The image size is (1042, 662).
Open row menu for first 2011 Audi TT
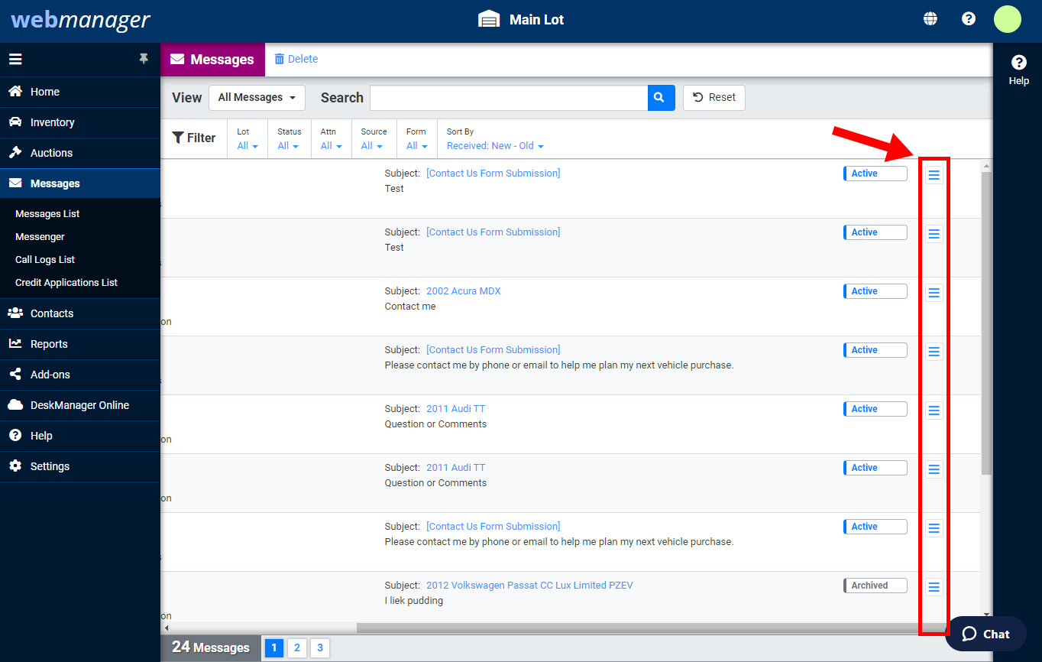click(934, 411)
